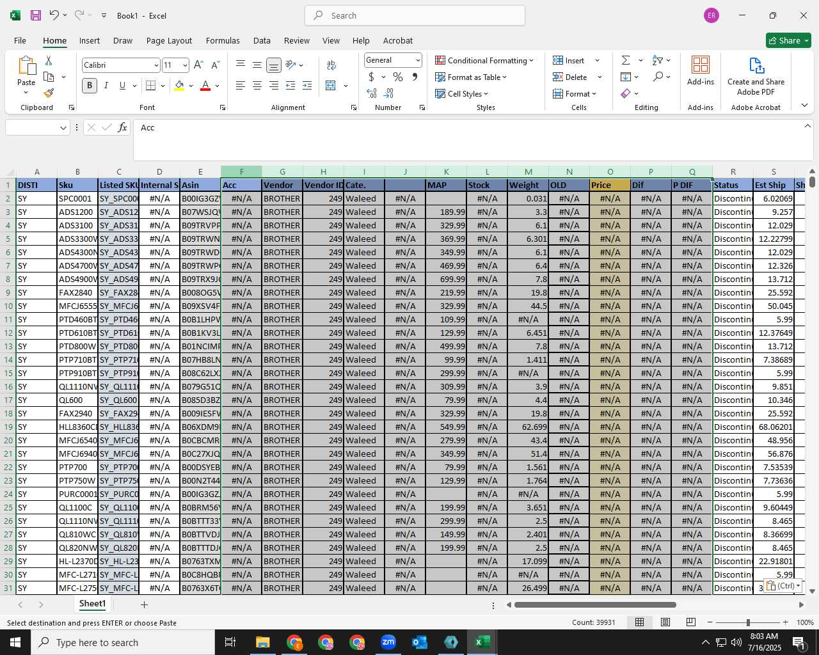The width and height of the screenshot is (819, 655).
Task: Open the Name Box dropdown arrow
Action: click(63, 128)
